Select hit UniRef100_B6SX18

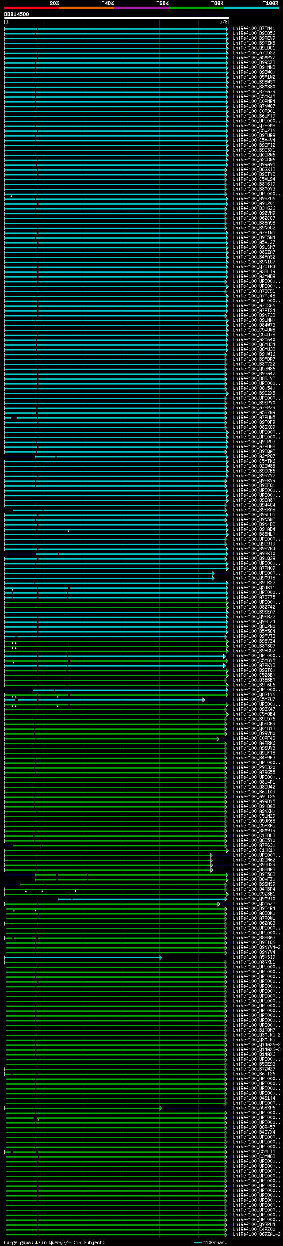253,169
